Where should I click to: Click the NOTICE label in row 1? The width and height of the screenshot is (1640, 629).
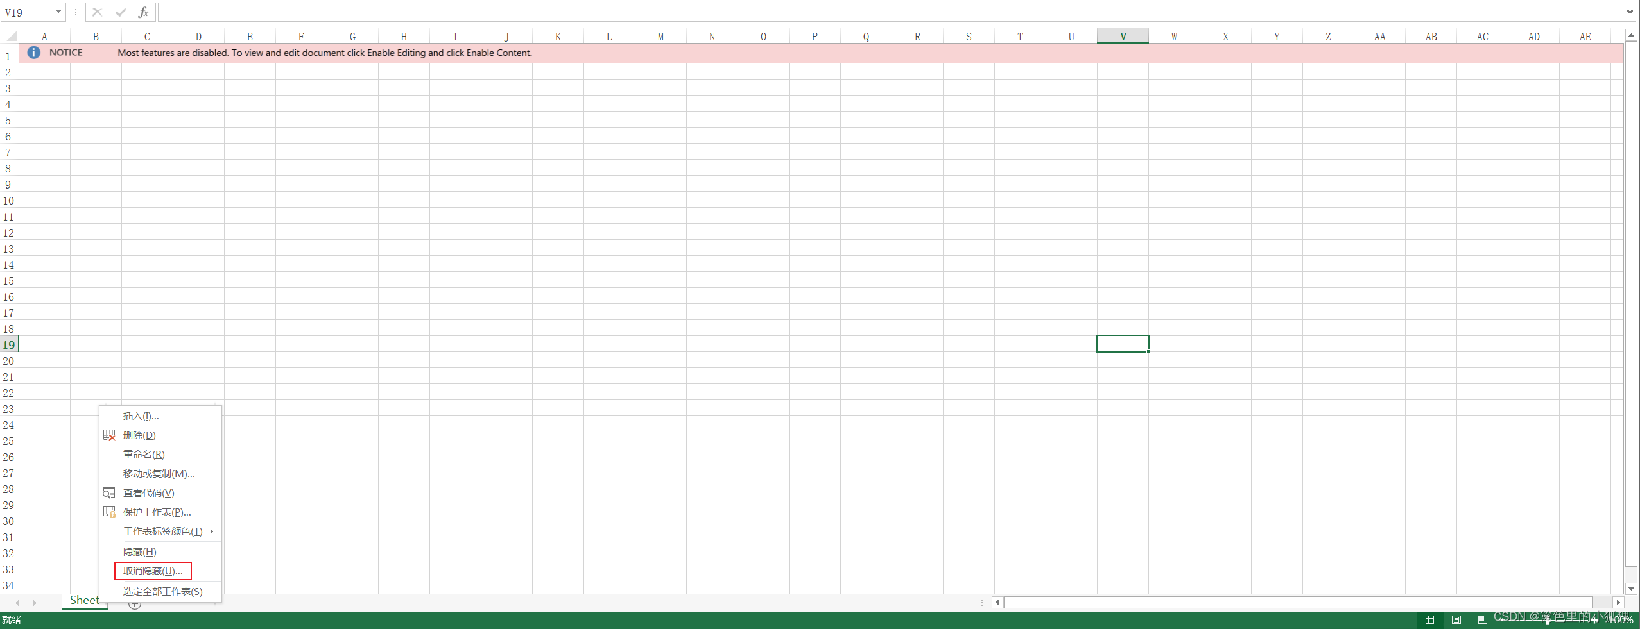(66, 53)
